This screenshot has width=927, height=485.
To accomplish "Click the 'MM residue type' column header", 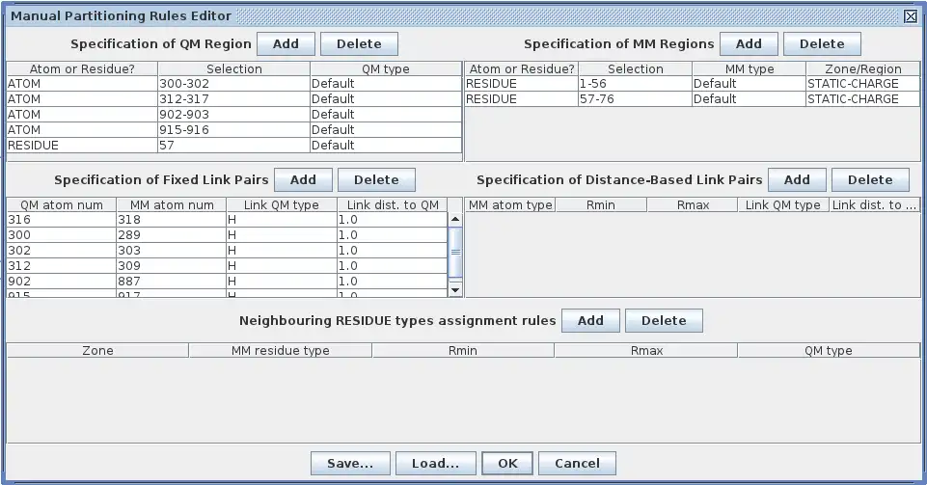I will [281, 350].
